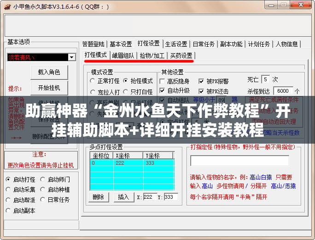Go to the 计划任务 tab
315x240 pixels.
[x=259, y=44]
